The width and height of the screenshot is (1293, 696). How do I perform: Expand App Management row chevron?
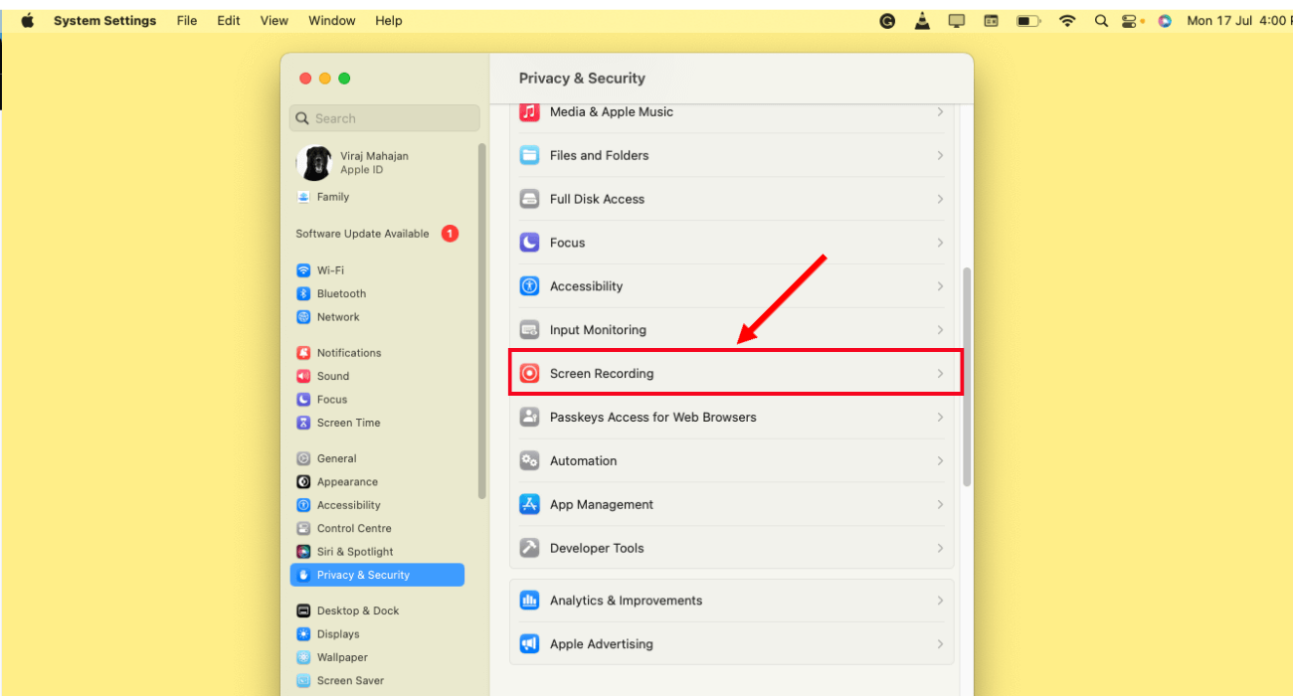[x=940, y=505]
